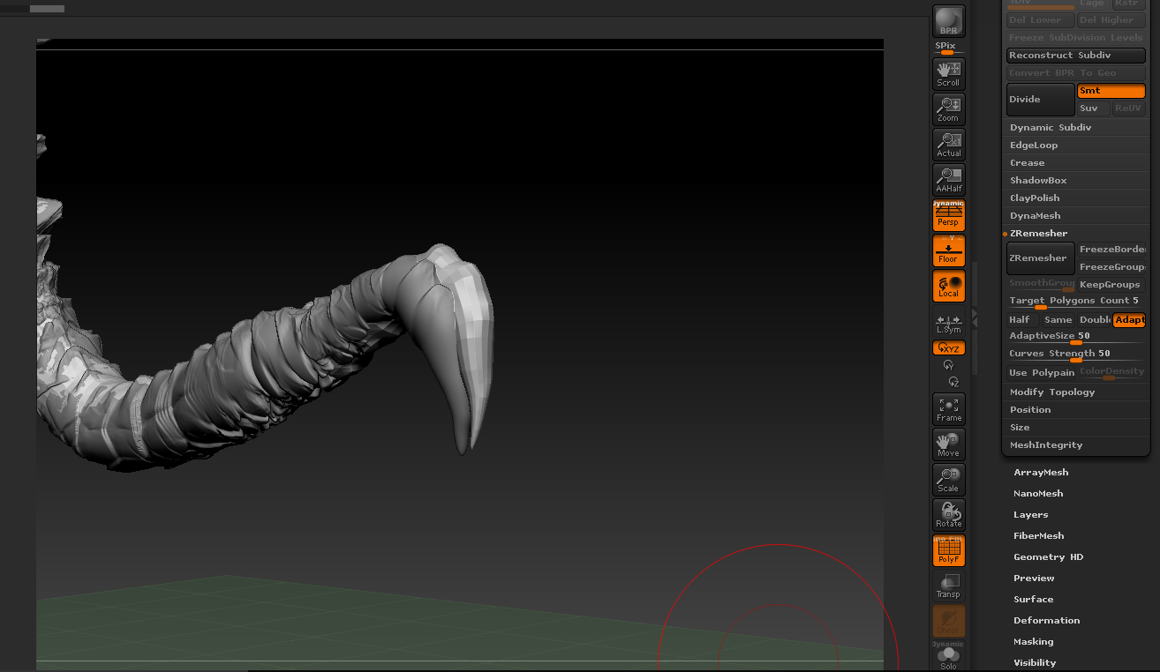Open Layers subpalette
Viewport: 1160px width, 672px height.
click(x=1031, y=515)
